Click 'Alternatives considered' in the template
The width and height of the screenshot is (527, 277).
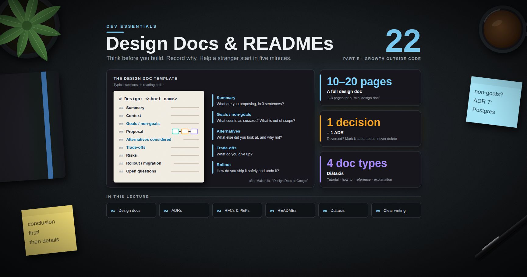tap(149, 140)
